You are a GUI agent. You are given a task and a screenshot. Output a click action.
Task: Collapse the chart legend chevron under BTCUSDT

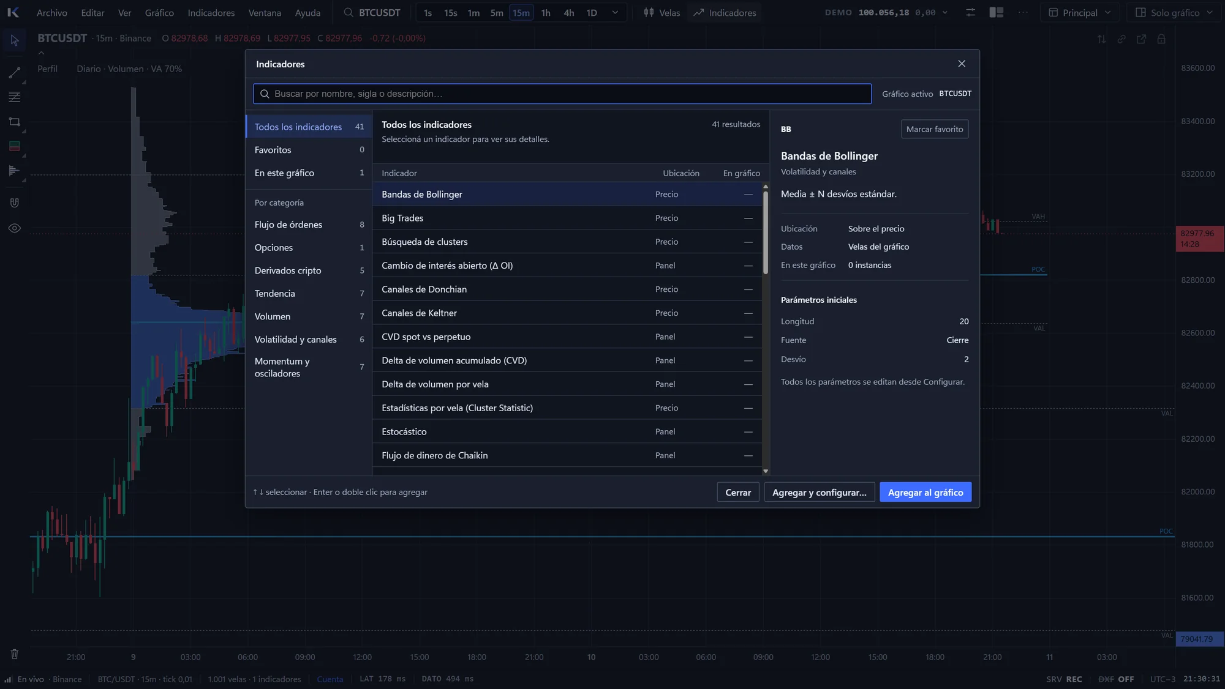click(x=41, y=53)
